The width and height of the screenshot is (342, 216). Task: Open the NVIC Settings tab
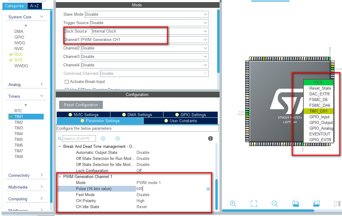pyautogui.click(x=83, y=115)
